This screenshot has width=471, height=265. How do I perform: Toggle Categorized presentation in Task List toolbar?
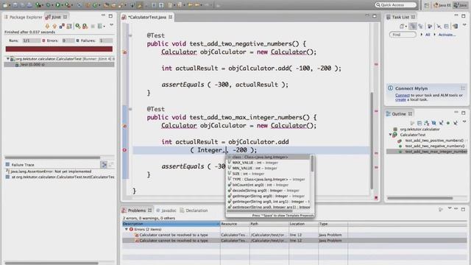click(414, 26)
